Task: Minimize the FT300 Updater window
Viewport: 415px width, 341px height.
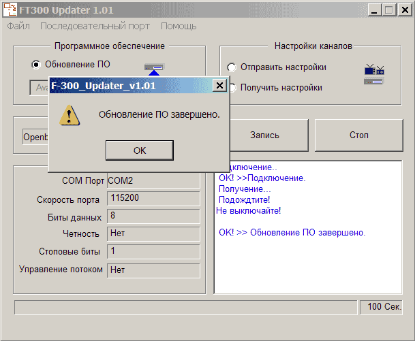Action: pyautogui.click(x=374, y=10)
